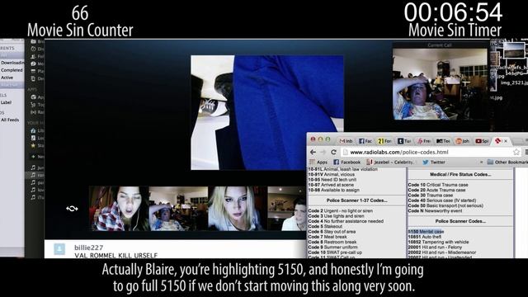Viewport: 528px width, 297px height.
Task: Select Completed in the torrent sidebar
Action: click(12, 70)
